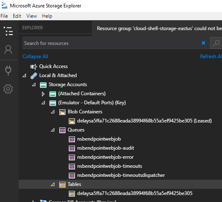Open the nsbendpointwebjob-audit queue
The image size is (222, 202).
pyautogui.click(x=105, y=148)
